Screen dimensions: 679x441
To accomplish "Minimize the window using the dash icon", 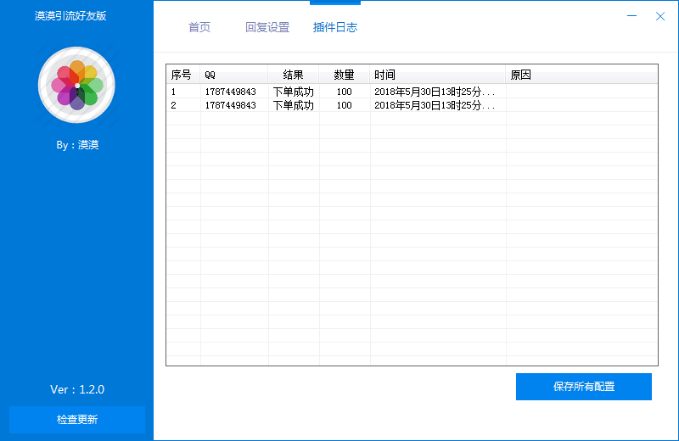I will pyautogui.click(x=632, y=17).
